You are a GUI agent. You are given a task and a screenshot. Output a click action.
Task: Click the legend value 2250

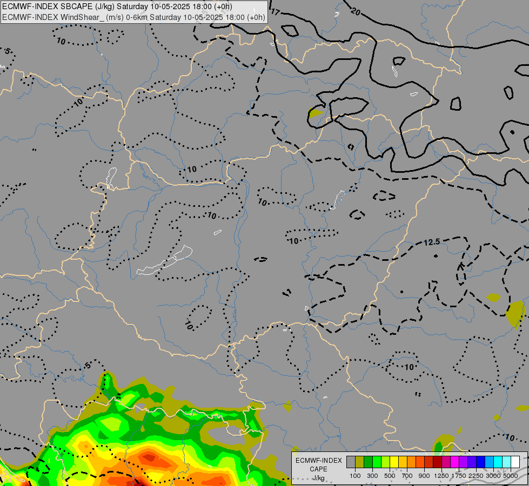point(476,476)
